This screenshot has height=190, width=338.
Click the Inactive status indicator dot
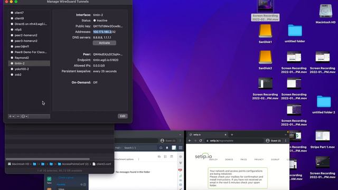click(x=95, y=21)
